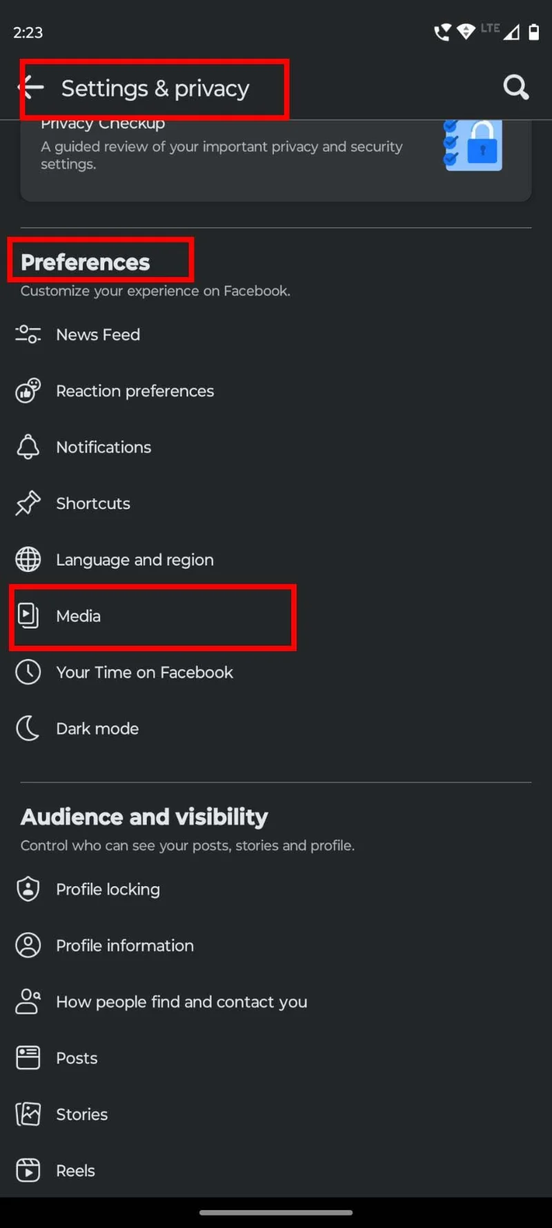Open Stories settings
The width and height of the screenshot is (552, 1228).
(81, 1115)
